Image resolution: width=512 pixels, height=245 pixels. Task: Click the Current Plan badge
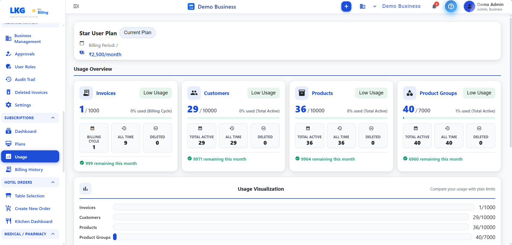tap(138, 33)
